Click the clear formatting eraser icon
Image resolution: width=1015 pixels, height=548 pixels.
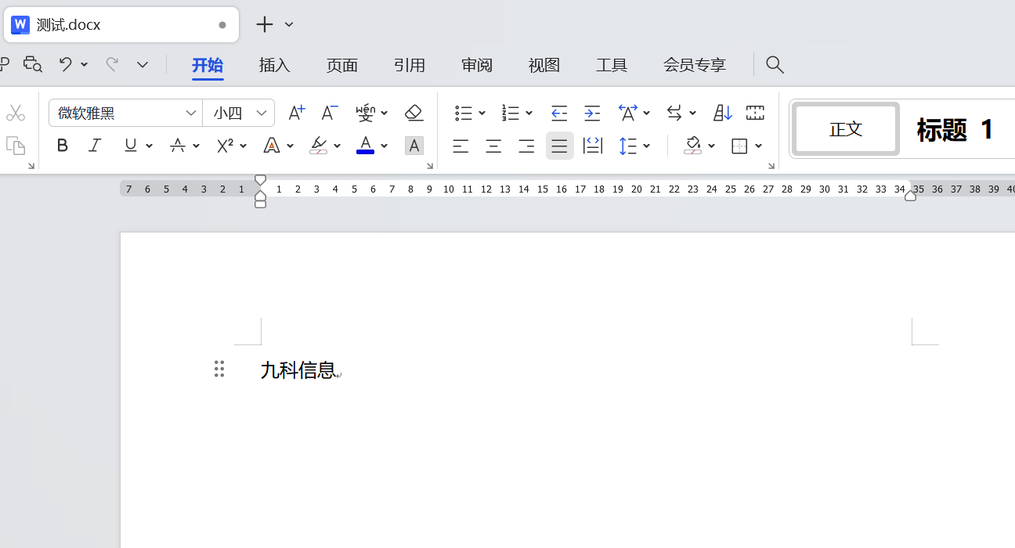(414, 113)
